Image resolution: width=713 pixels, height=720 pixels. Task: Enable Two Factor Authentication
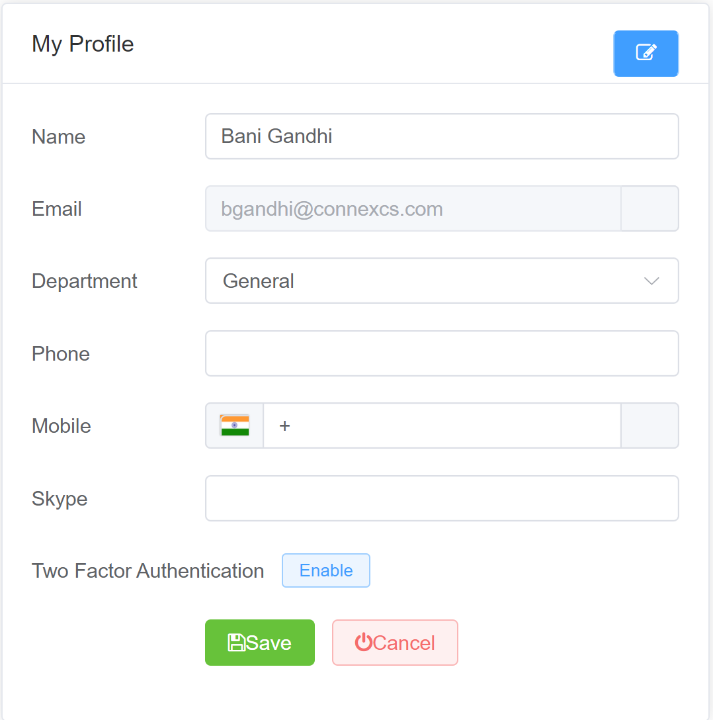click(x=326, y=570)
